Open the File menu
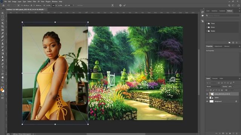 5,1
